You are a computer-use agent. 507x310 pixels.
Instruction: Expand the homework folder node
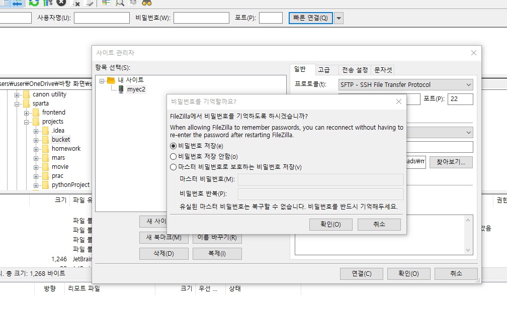pyautogui.click(x=36, y=149)
